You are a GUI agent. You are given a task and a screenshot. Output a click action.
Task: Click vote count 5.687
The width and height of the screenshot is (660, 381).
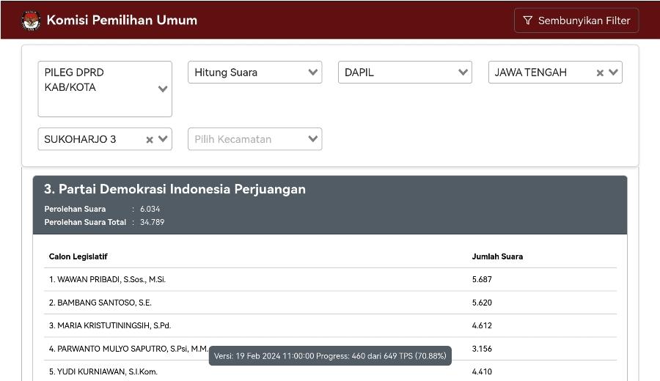[x=482, y=280]
